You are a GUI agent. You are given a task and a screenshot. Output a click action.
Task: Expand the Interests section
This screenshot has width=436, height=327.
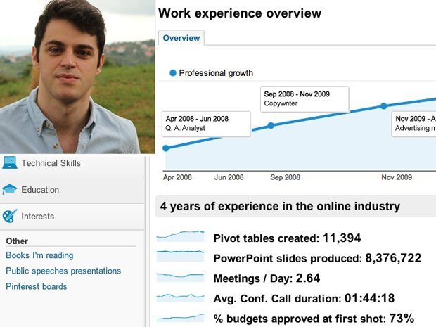(x=37, y=217)
